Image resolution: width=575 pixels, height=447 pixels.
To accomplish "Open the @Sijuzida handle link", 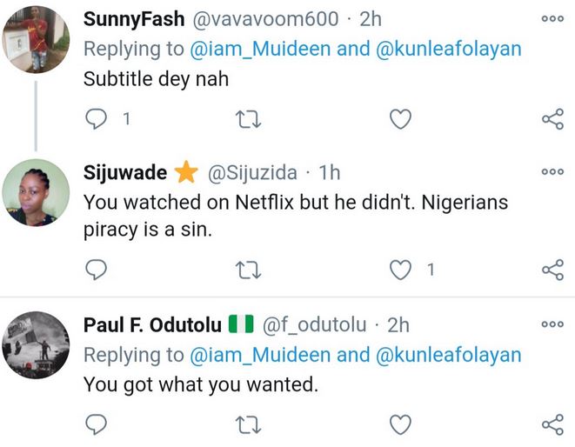I will pos(257,174).
